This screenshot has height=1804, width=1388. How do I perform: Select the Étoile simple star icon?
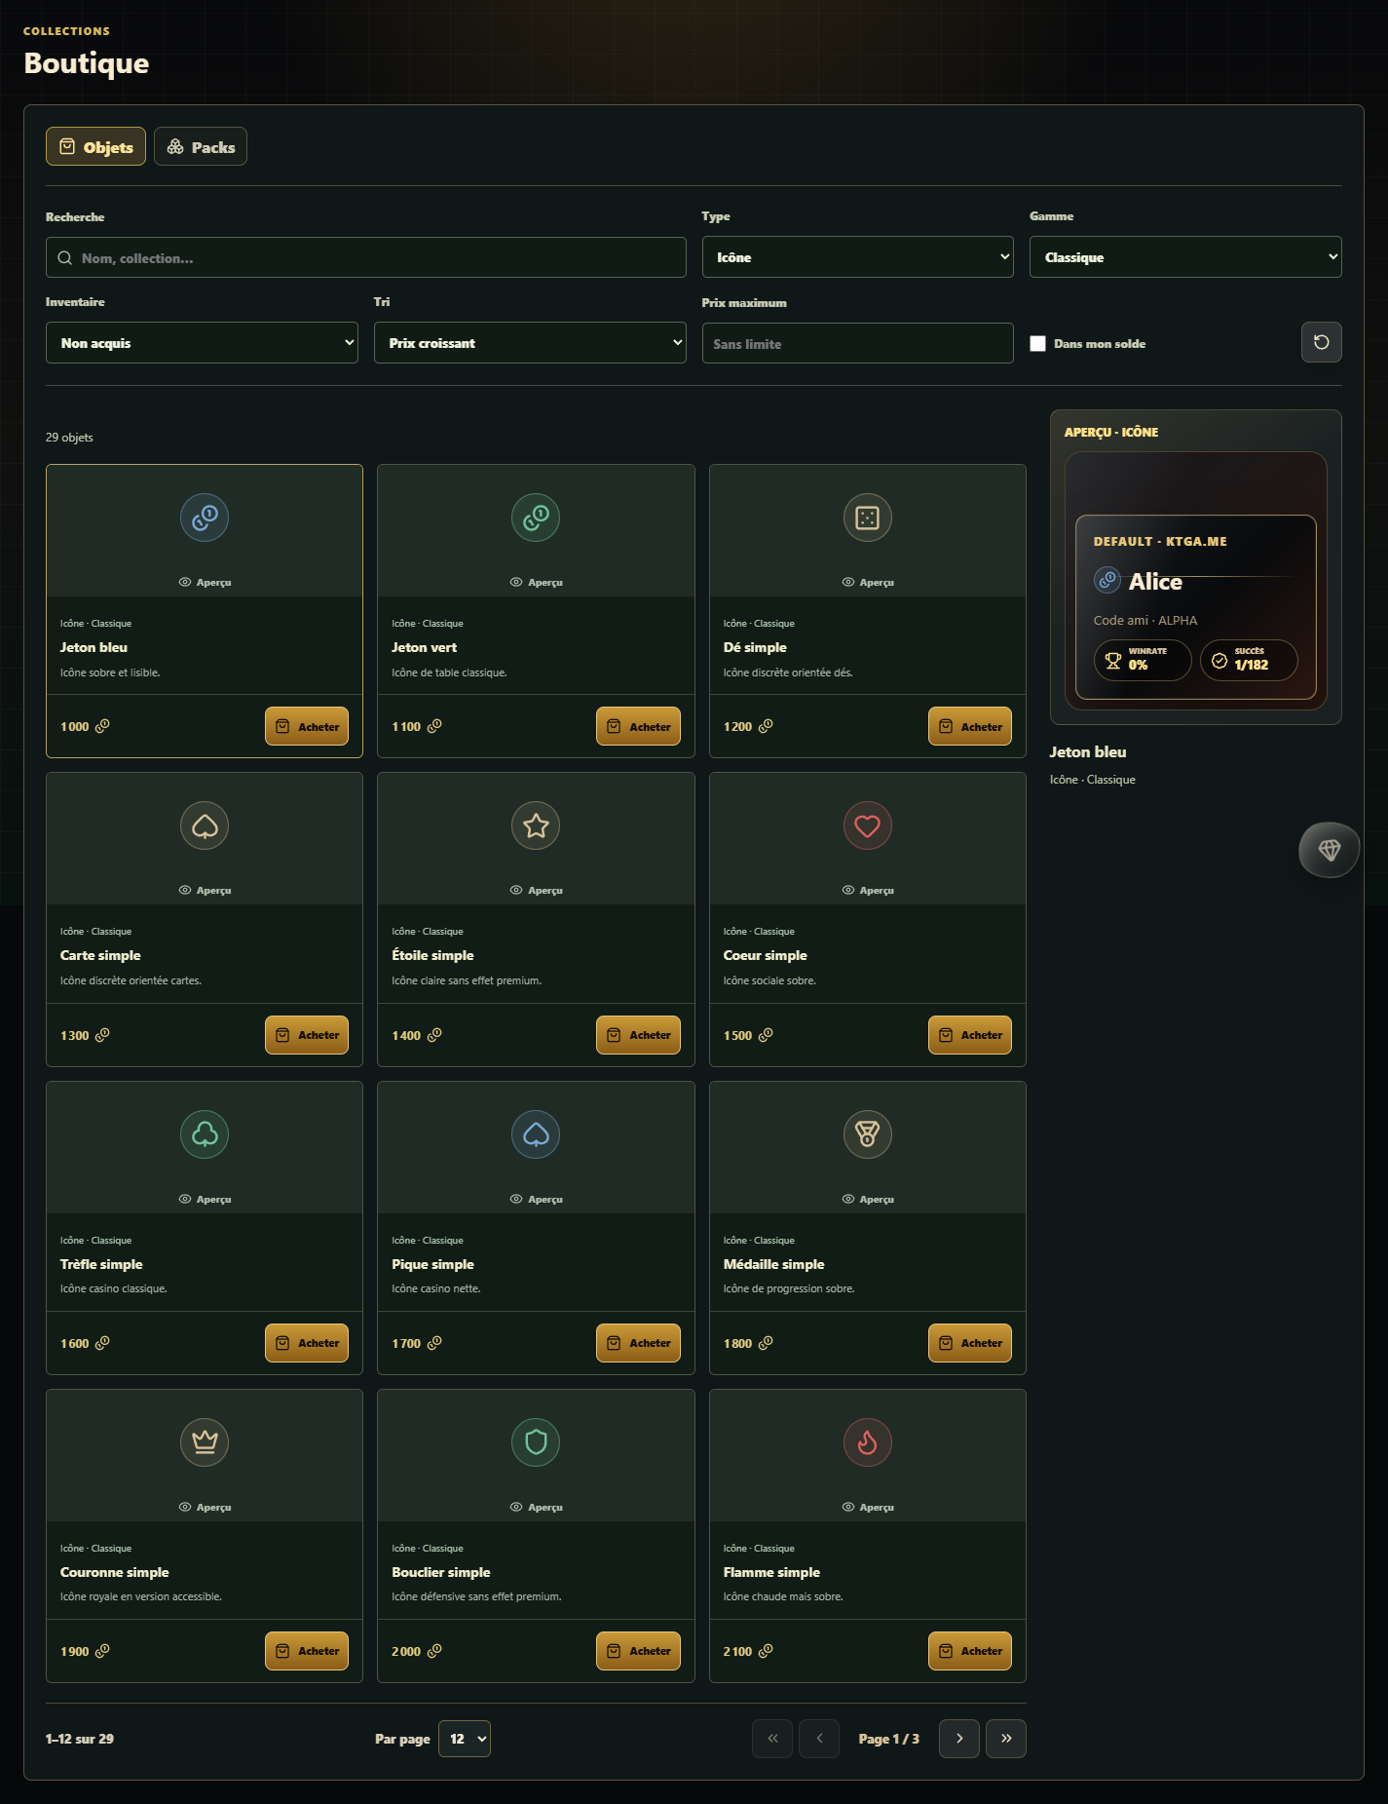coord(536,825)
